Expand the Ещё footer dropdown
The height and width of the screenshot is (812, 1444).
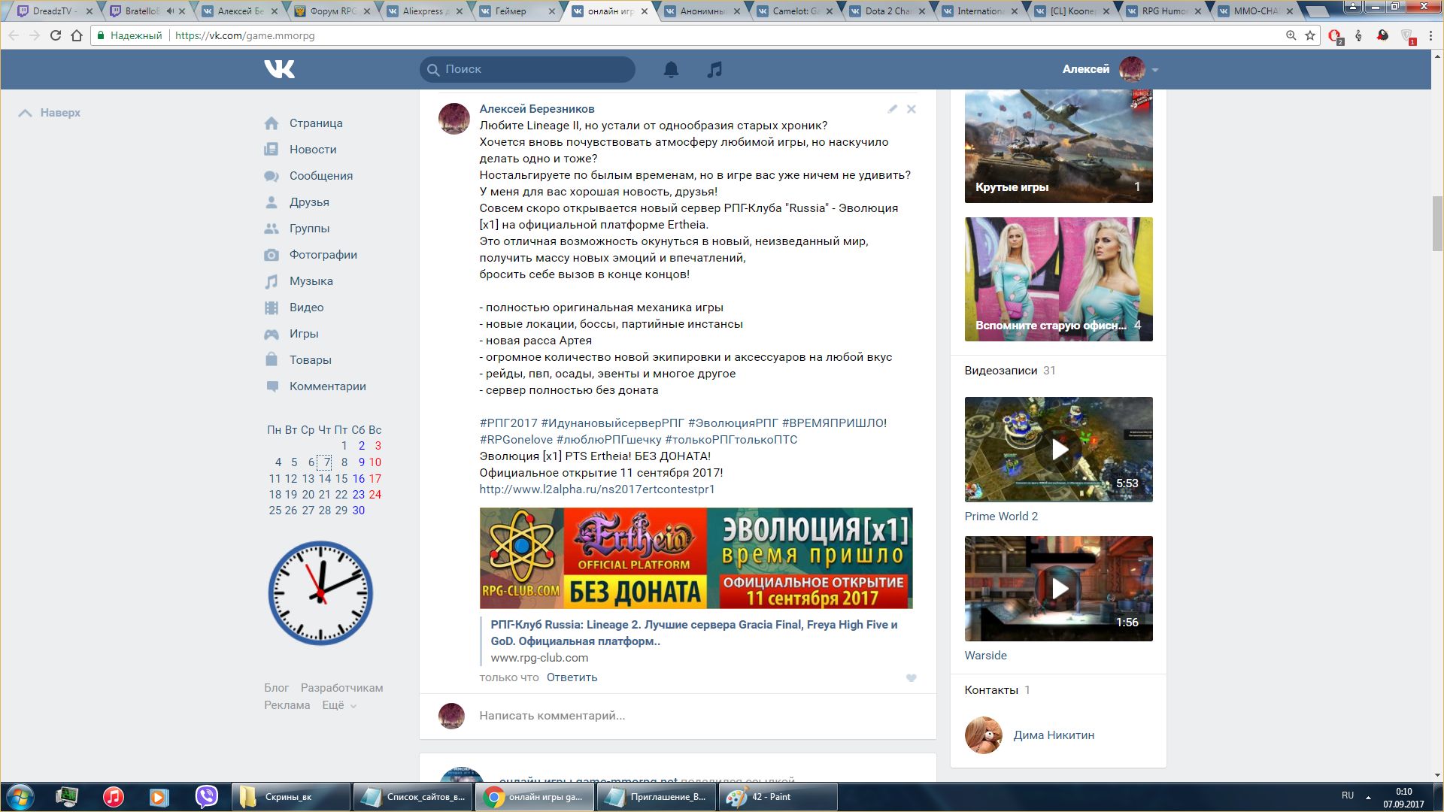338,705
